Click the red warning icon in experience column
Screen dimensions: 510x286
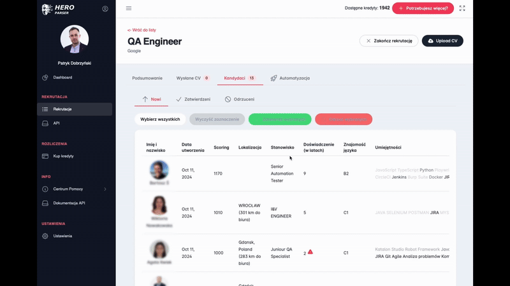tap(310, 252)
